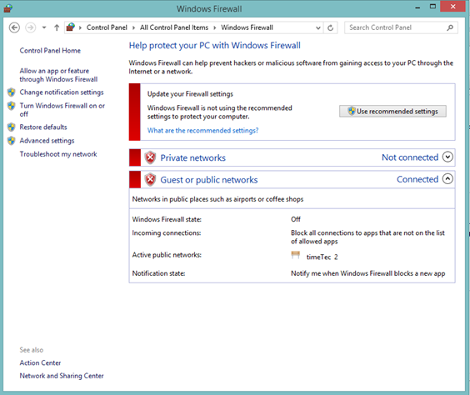
Task: Click Active public networks label
Action: click(x=167, y=255)
